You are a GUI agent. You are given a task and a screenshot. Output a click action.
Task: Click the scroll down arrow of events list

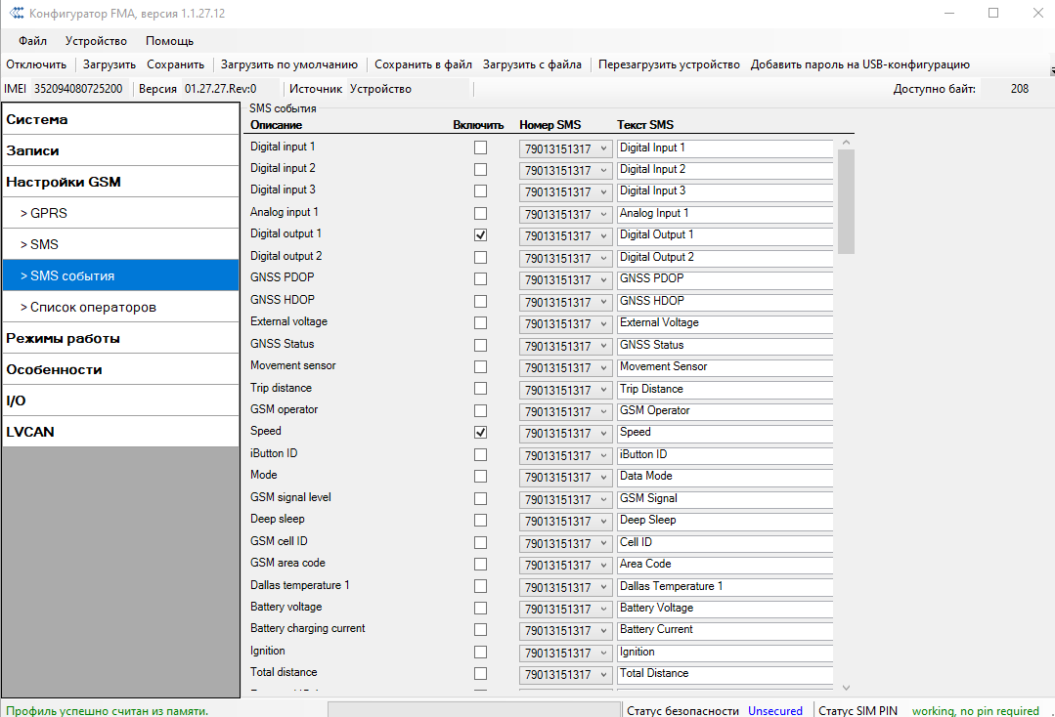click(x=846, y=688)
